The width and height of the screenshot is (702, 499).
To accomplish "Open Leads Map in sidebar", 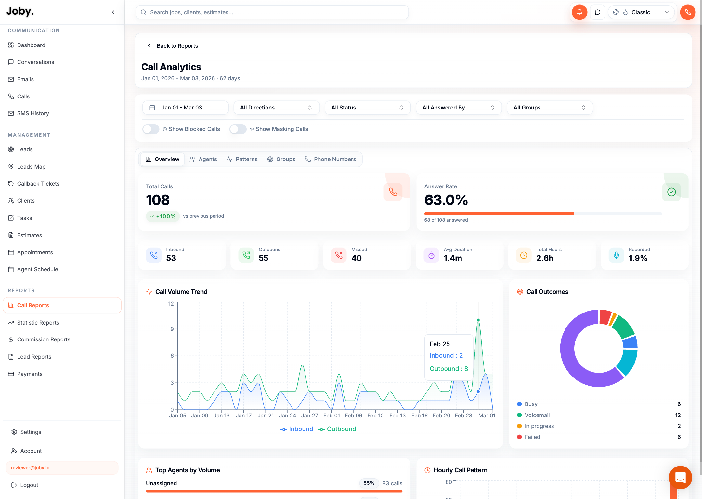I will pos(62,167).
